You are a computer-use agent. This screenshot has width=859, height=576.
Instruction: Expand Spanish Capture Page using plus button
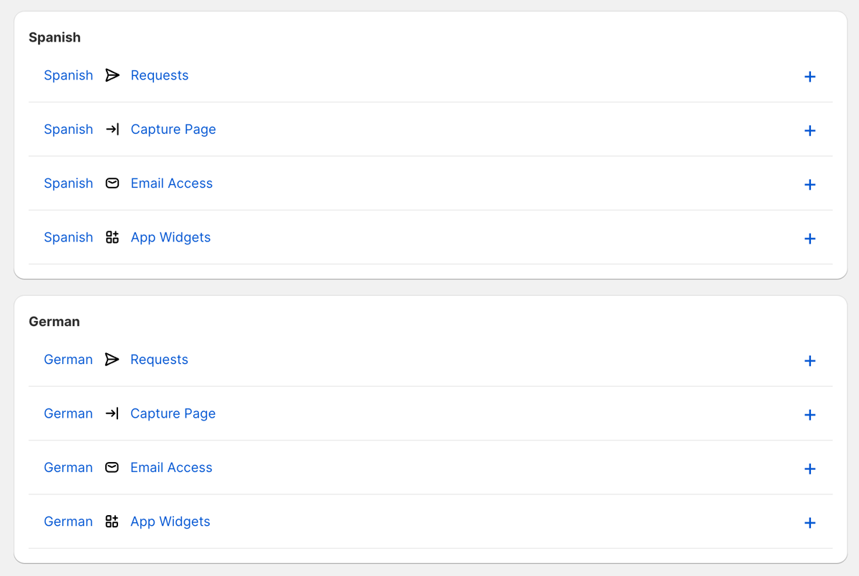tap(810, 130)
